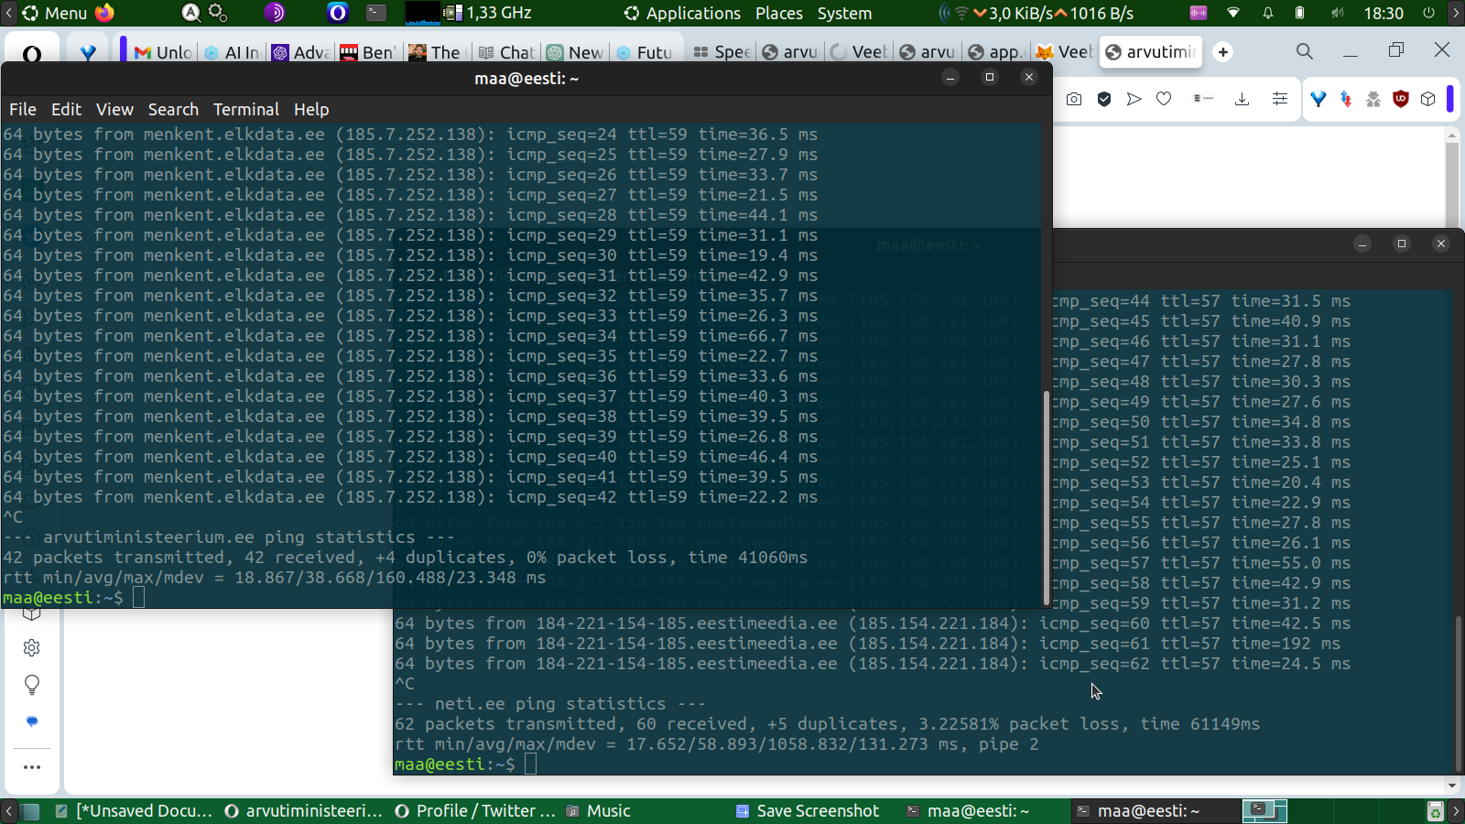The width and height of the screenshot is (1465, 824).
Task: Click the red-blue arrows extension icon
Action: click(1346, 99)
